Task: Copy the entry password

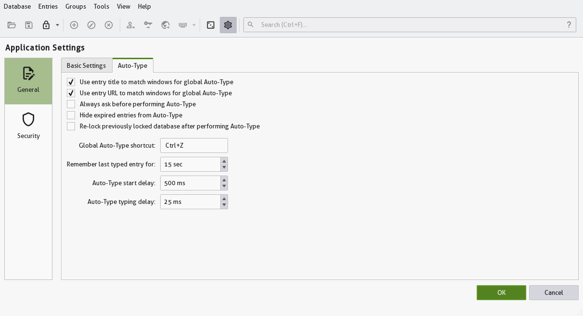Action: [x=148, y=25]
